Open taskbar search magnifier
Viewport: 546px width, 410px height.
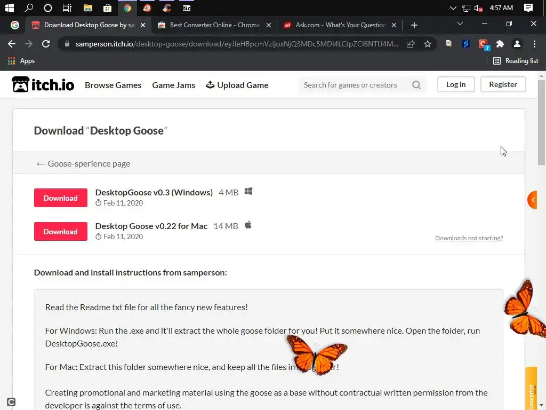pyautogui.click(x=29, y=7)
